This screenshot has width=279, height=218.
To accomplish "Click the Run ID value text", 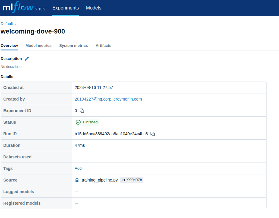I will click(x=111, y=134).
